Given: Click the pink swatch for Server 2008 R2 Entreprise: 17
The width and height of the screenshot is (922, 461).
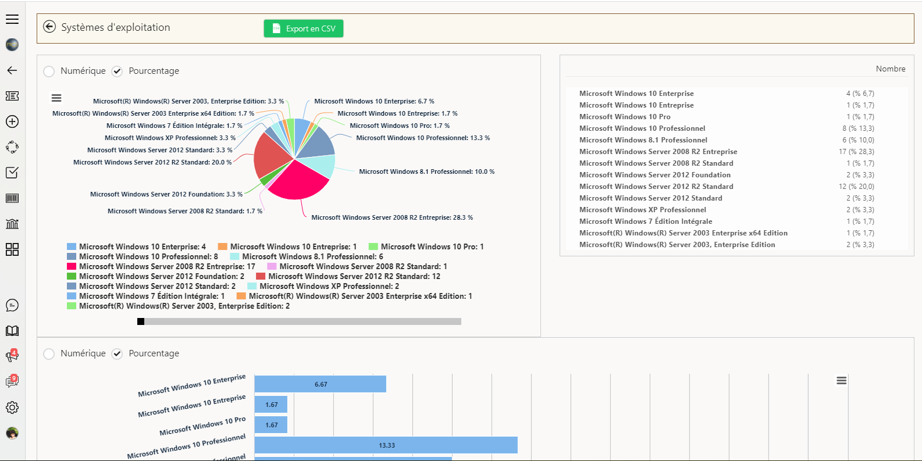Looking at the screenshot, I should (x=72, y=266).
